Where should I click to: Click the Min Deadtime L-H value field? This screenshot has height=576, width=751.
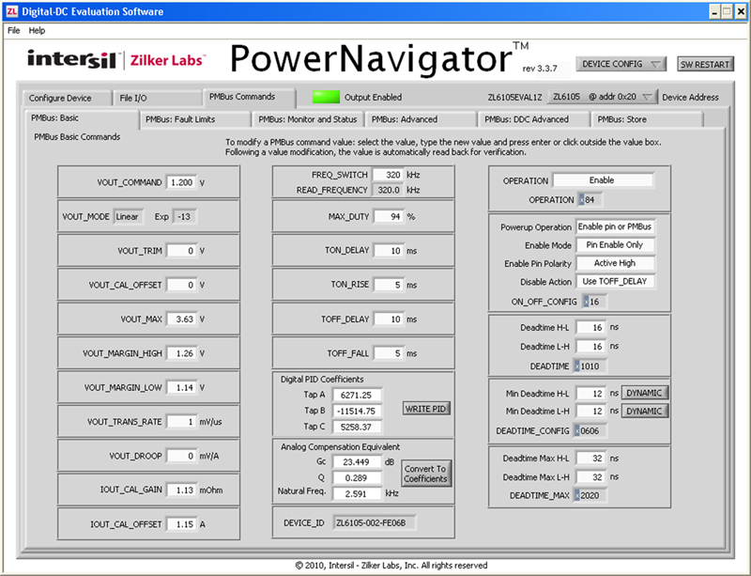591,411
